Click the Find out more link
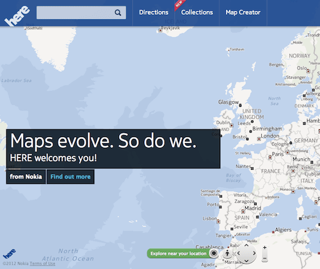Viewport: 320px width, 269px height. coord(70,177)
